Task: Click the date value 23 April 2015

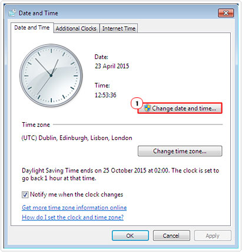Action: tap(112, 66)
